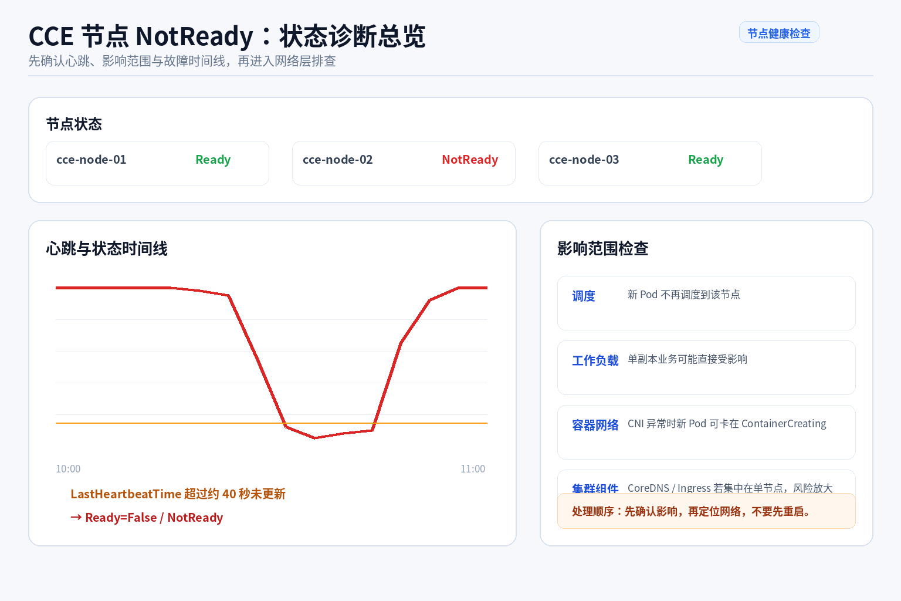
Task: Click the 节点健康检查 badge button
Action: pos(779,33)
